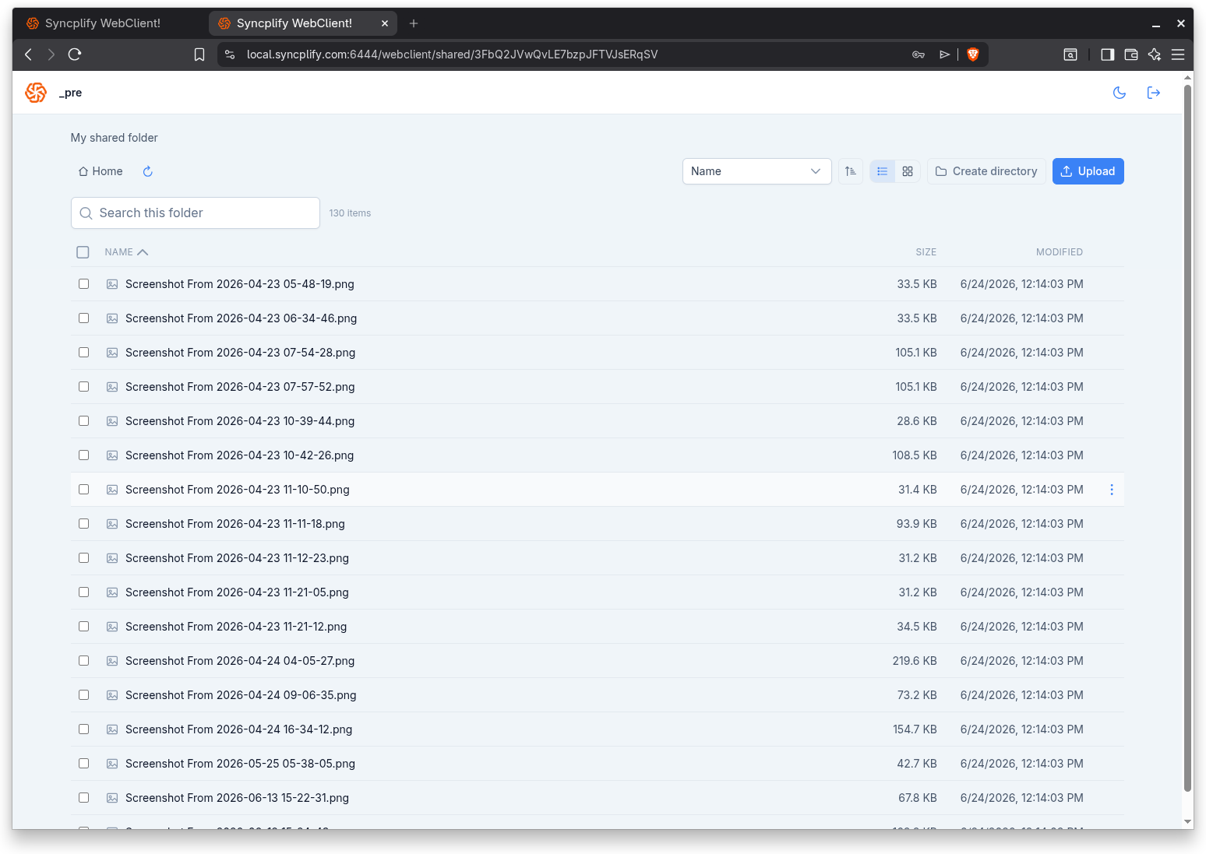Open Brave Wallet icon
The height and width of the screenshot is (854, 1206).
[1131, 54]
